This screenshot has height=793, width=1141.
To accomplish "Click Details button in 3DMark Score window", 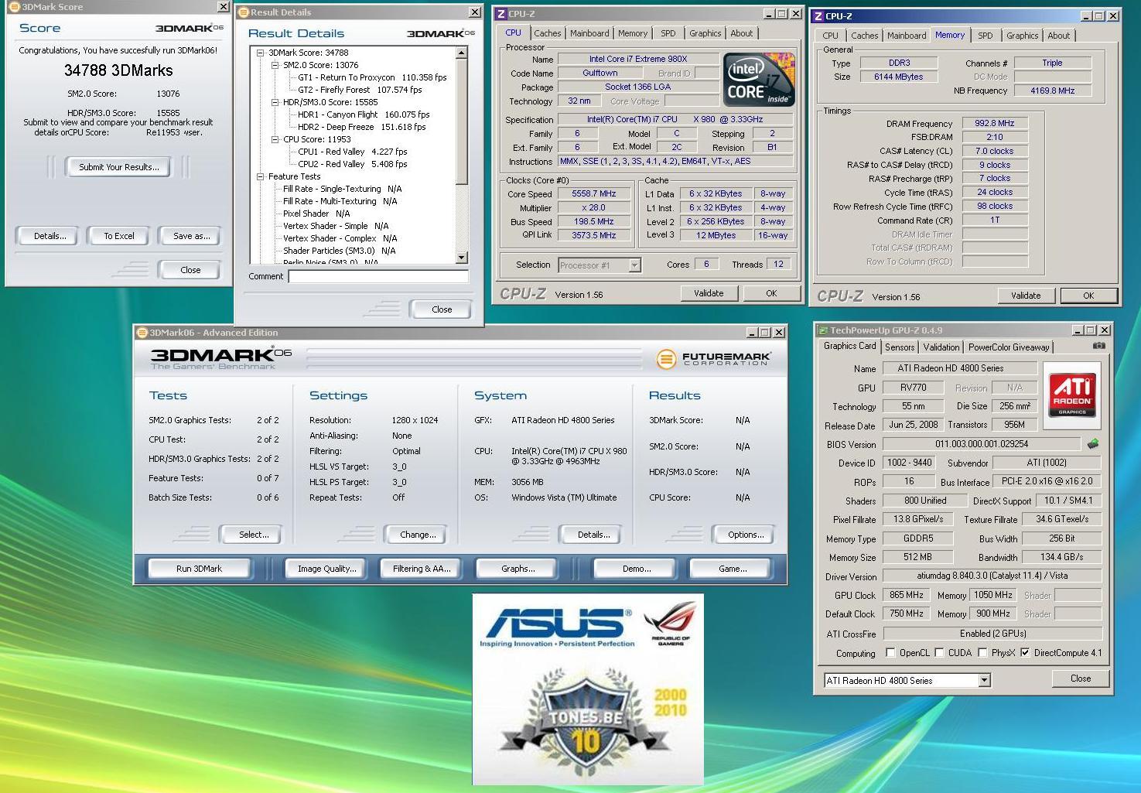I will [x=50, y=236].
